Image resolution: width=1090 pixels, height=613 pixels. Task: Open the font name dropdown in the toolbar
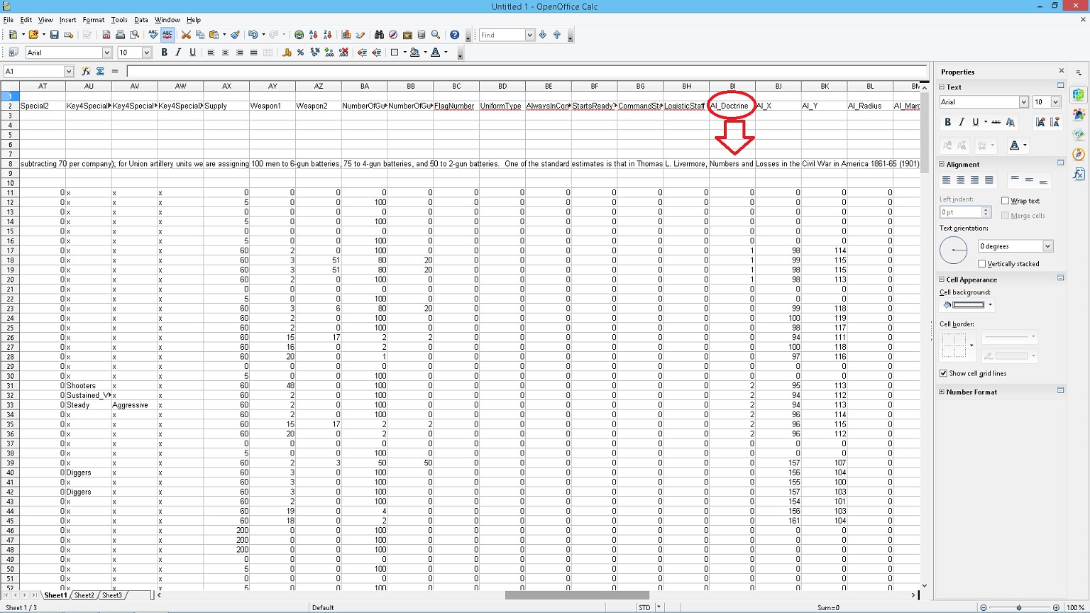107,53
